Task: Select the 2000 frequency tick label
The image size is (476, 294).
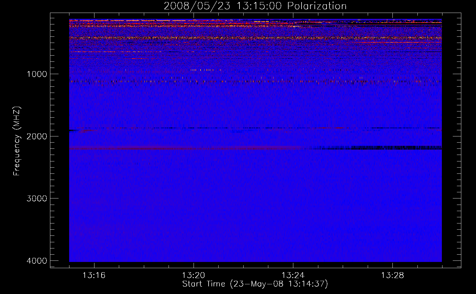Action: click(37, 136)
